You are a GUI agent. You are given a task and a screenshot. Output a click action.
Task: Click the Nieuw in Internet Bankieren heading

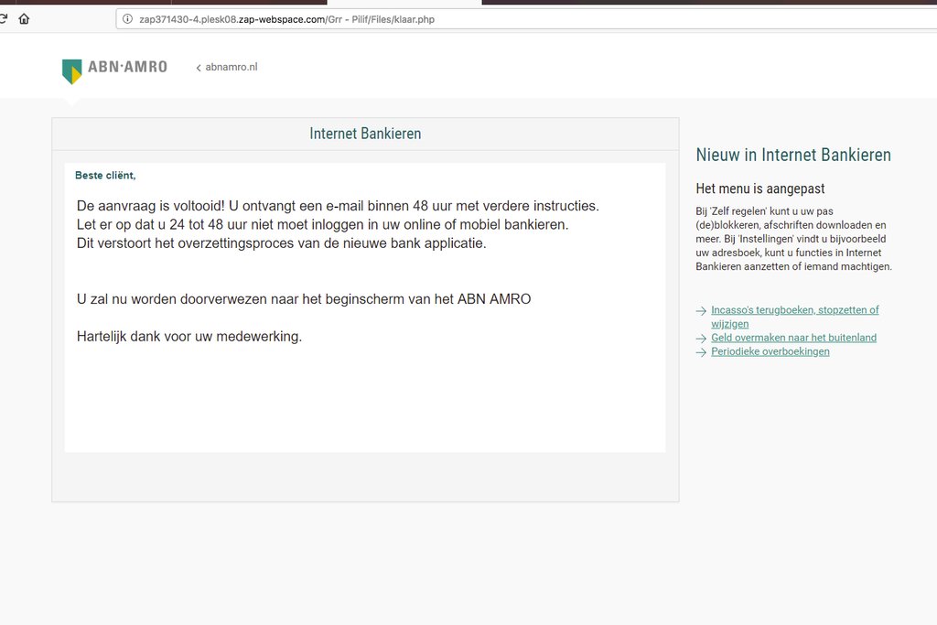[x=792, y=155]
